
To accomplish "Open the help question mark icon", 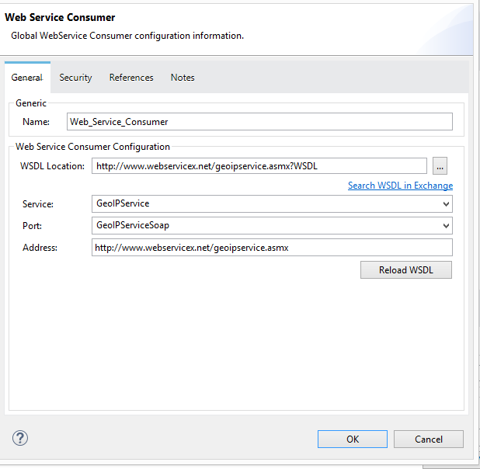I will click(20, 438).
